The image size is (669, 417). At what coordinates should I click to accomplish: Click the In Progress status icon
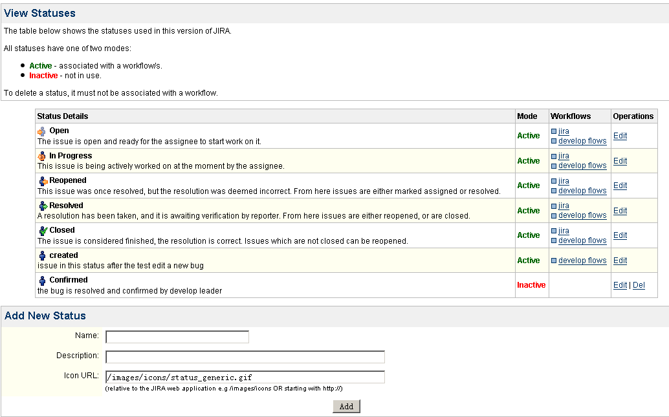pyautogui.click(x=42, y=156)
